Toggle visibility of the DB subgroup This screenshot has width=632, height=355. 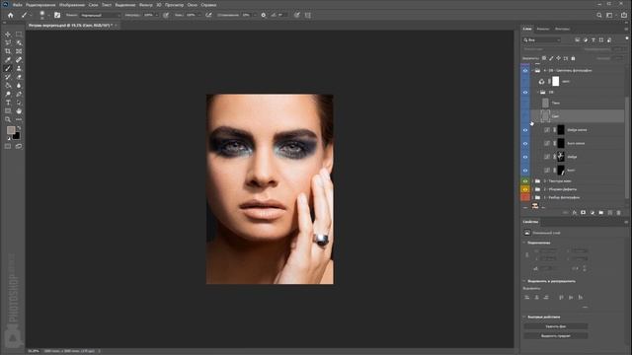[525, 92]
